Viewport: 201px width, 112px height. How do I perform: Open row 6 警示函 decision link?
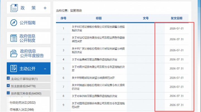(x=93, y=78)
